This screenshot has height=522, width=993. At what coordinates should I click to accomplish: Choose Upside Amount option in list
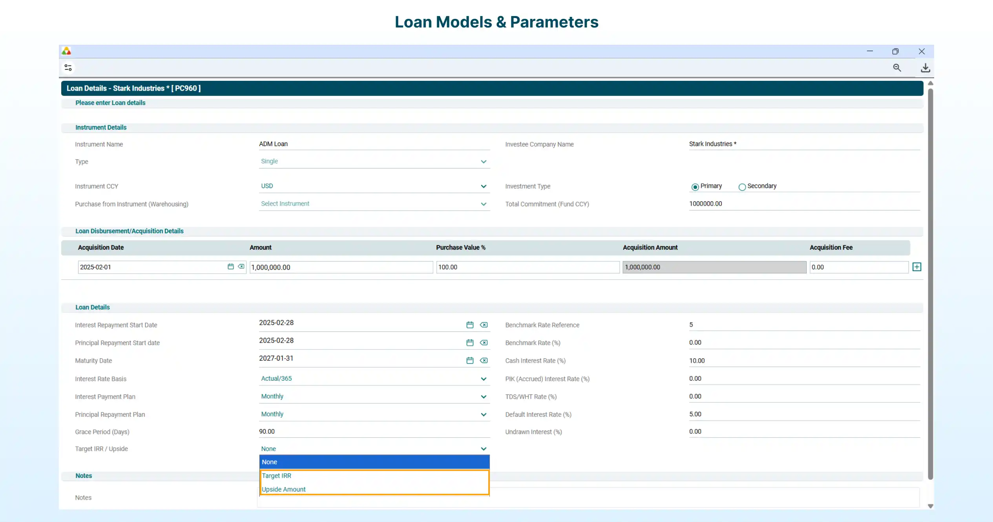click(x=374, y=489)
